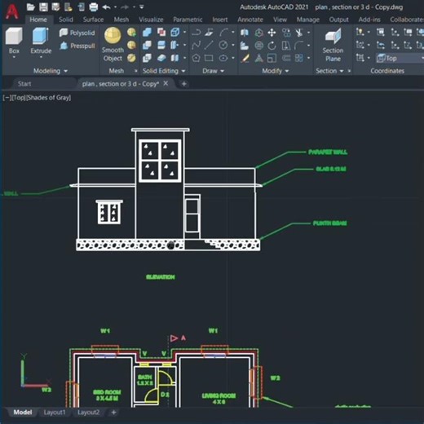
Task: Select the solid Subtract tool
Action: click(147, 45)
